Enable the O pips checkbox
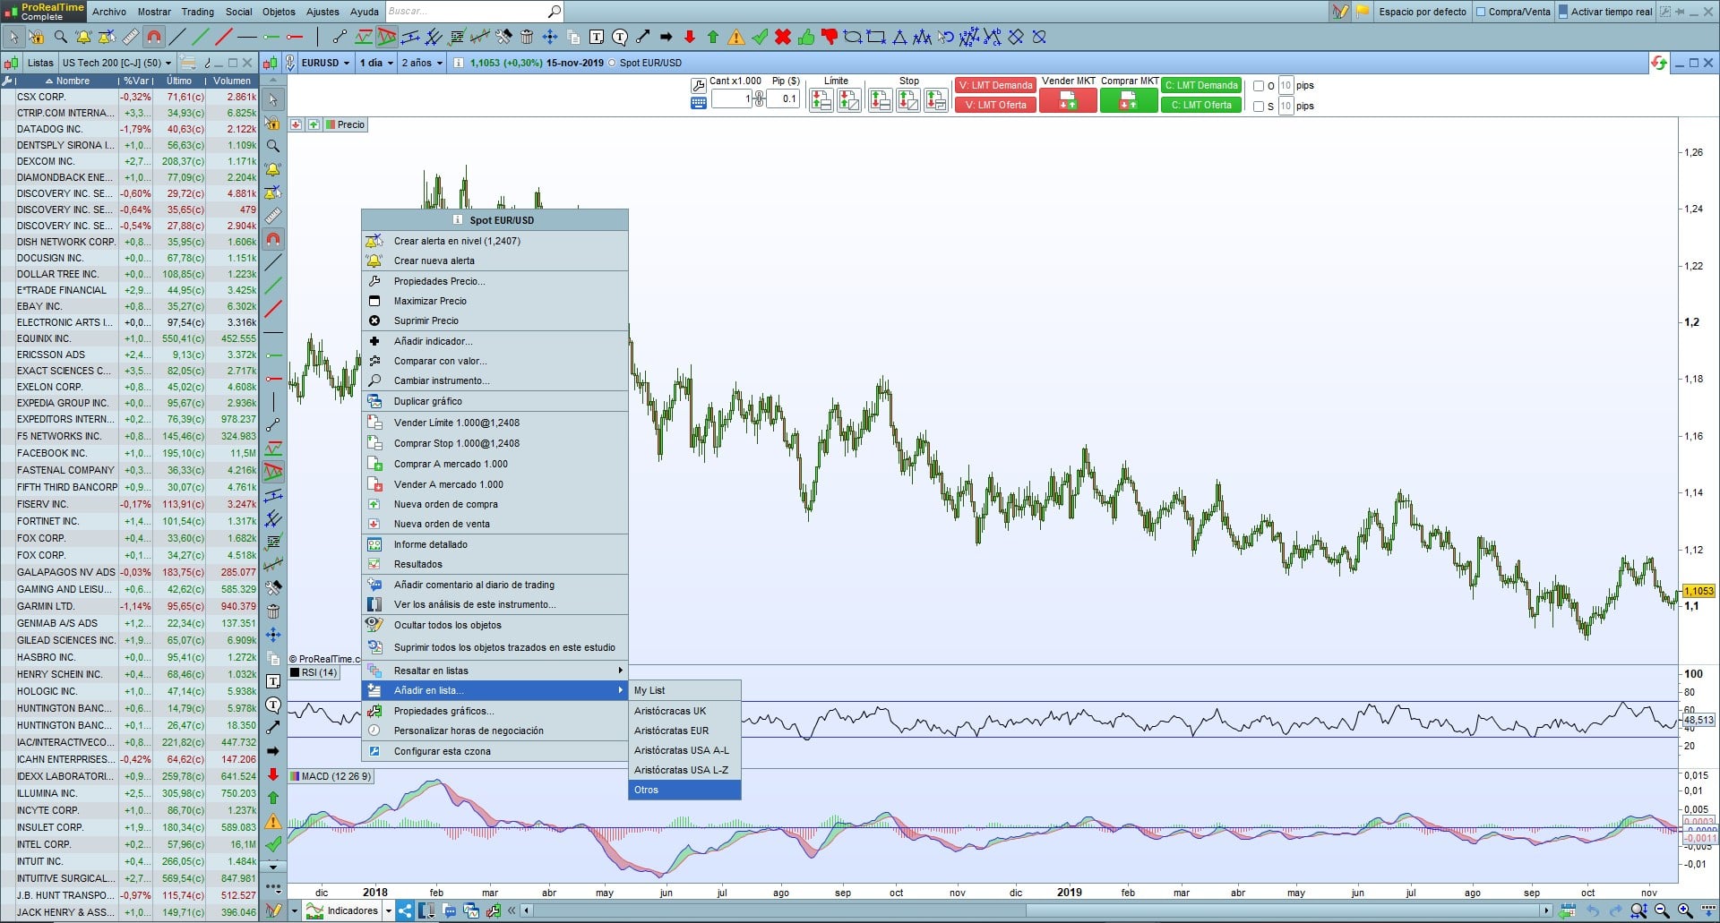 1259,86
